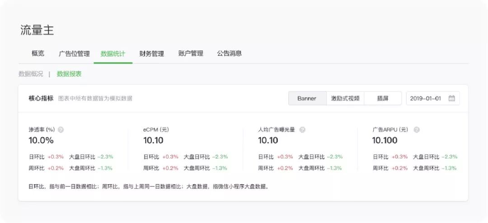Switch the ad type to 激励式视频
This screenshot has width=488, height=223.
[345, 98]
